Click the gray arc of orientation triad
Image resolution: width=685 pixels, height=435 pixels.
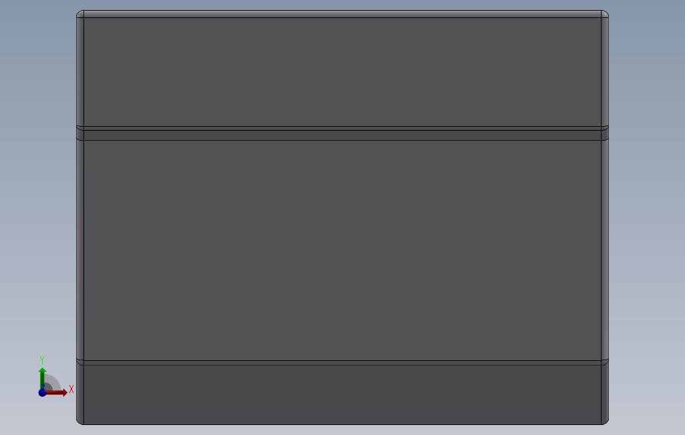click(53, 382)
